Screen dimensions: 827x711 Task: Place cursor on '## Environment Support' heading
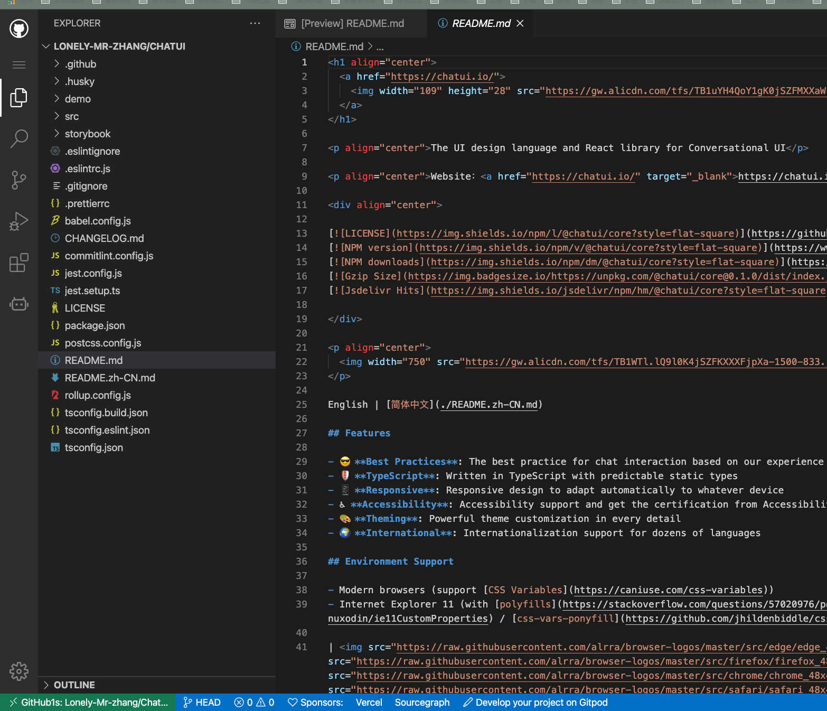click(x=391, y=562)
